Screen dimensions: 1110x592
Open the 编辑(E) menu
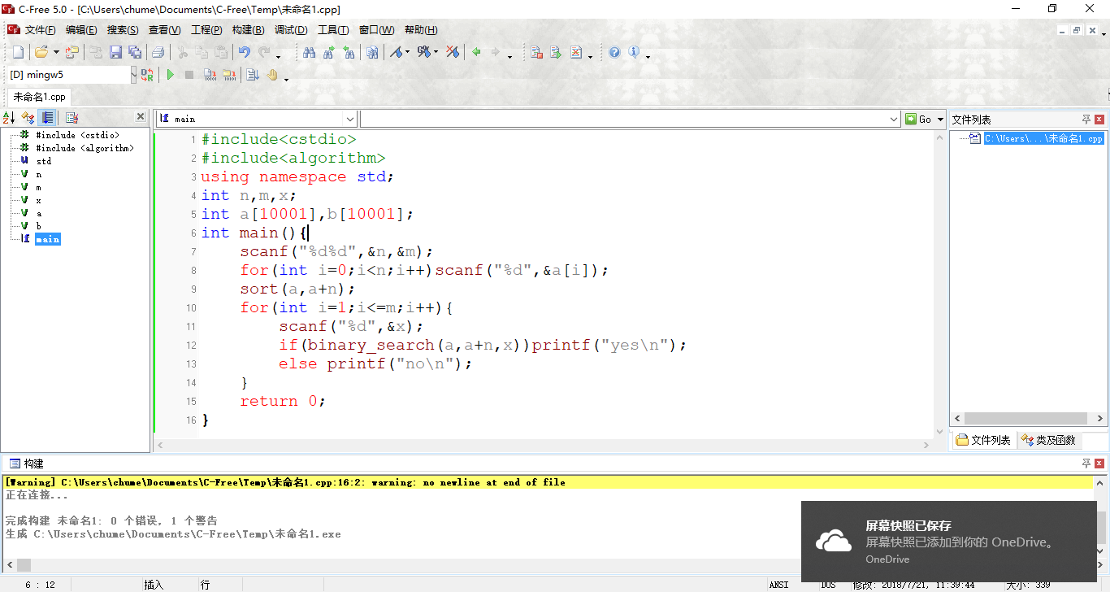(x=81, y=30)
